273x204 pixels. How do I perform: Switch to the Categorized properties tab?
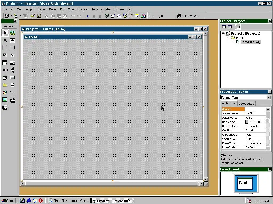tap(246, 104)
